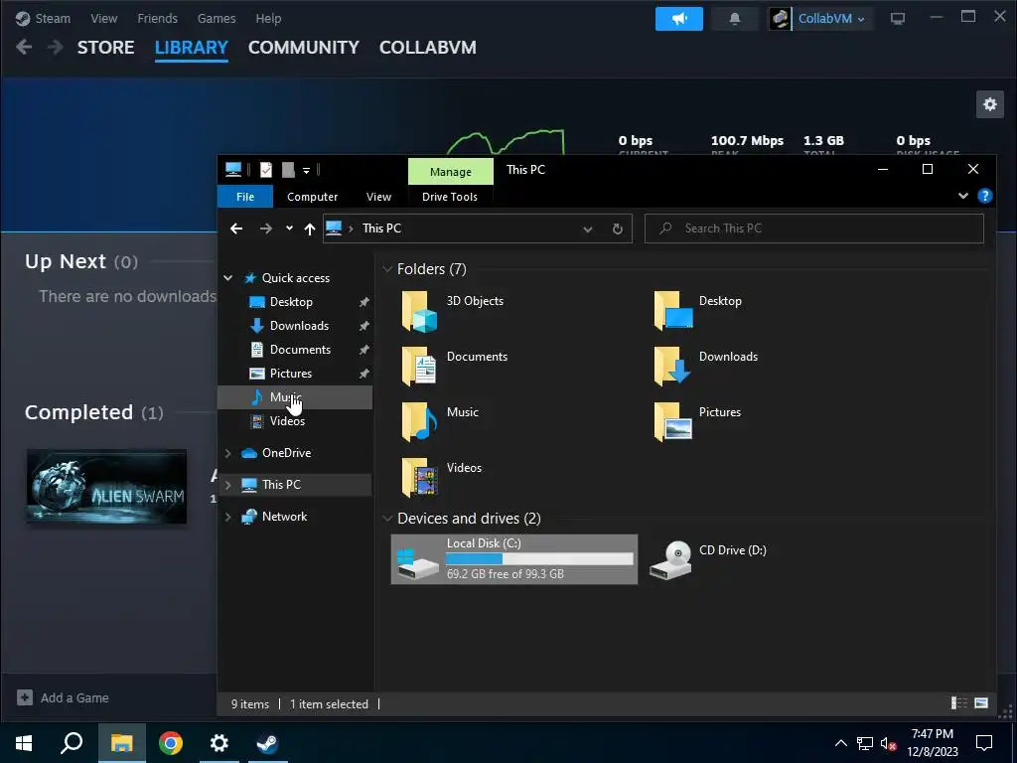
Task: Open the Windows Start menu
Action: click(24, 743)
